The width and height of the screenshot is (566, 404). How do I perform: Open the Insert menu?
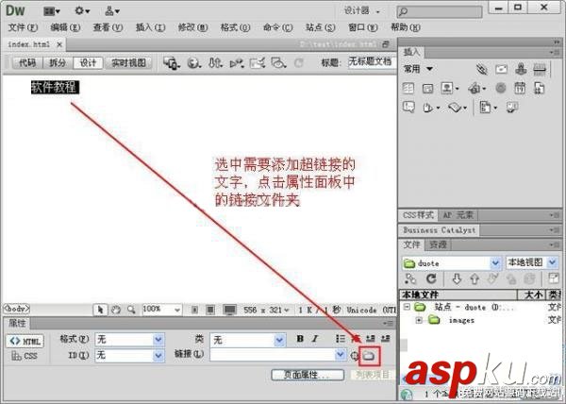click(x=150, y=27)
